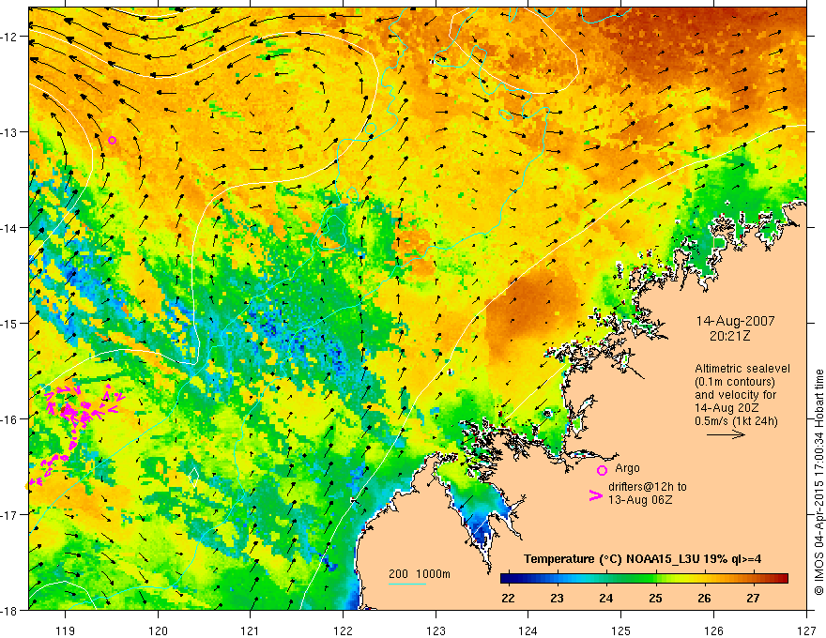This screenshot has height=638, width=826.
Task: Click the magenta Argo float circle near 119.5
Action: (x=113, y=140)
